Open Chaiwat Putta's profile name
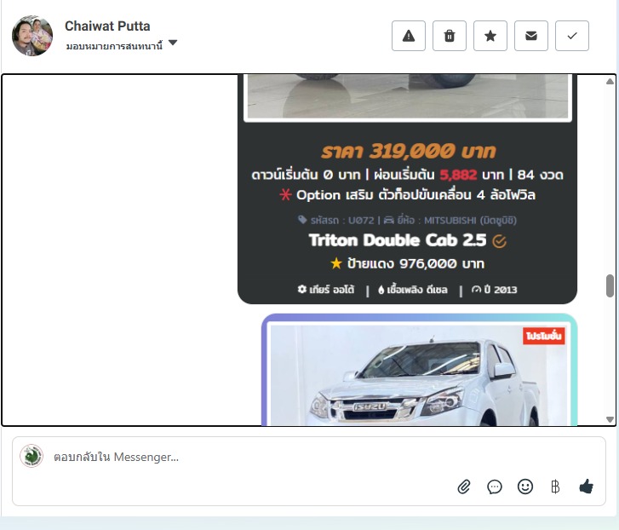 (107, 26)
